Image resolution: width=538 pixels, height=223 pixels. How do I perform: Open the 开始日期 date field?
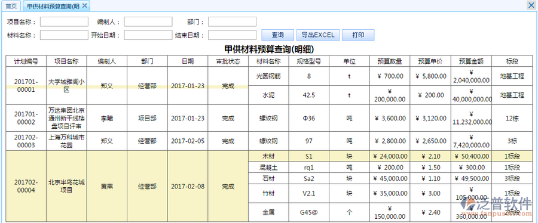pyautogui.click(x=148, y=35)
